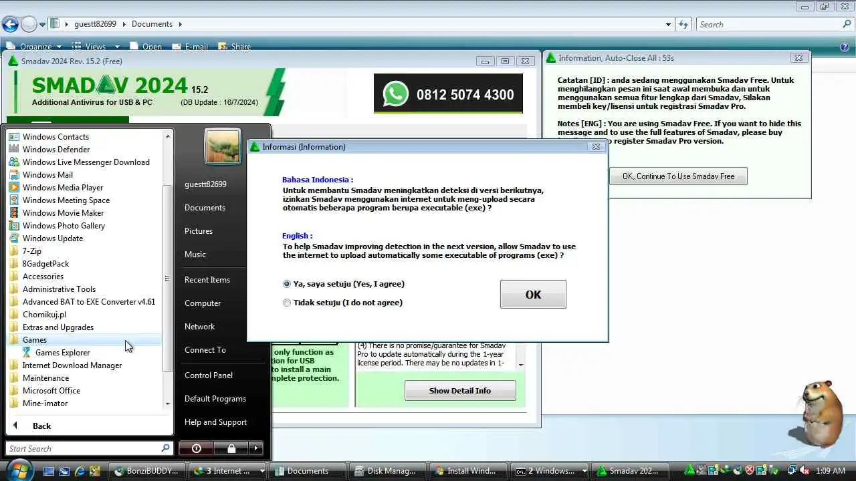Open Default Programs from Start menu

pyautogui.click(x=215, y=399)
